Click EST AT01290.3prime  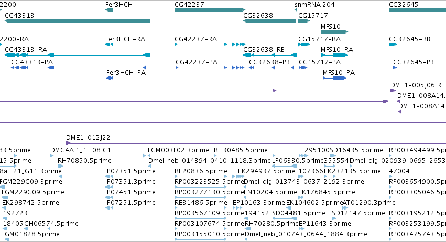(x=345, y=208)
